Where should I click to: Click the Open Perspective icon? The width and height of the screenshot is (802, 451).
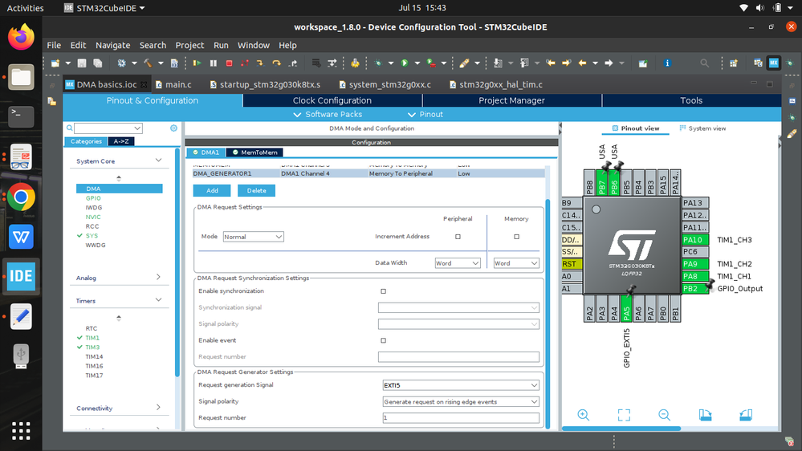[734, 63]
